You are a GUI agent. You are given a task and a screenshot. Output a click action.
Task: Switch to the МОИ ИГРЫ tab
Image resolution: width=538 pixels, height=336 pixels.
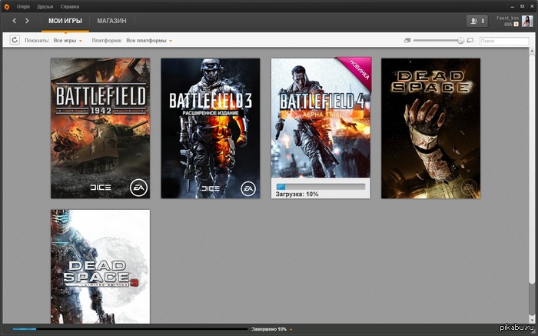[x=65, y=21]
